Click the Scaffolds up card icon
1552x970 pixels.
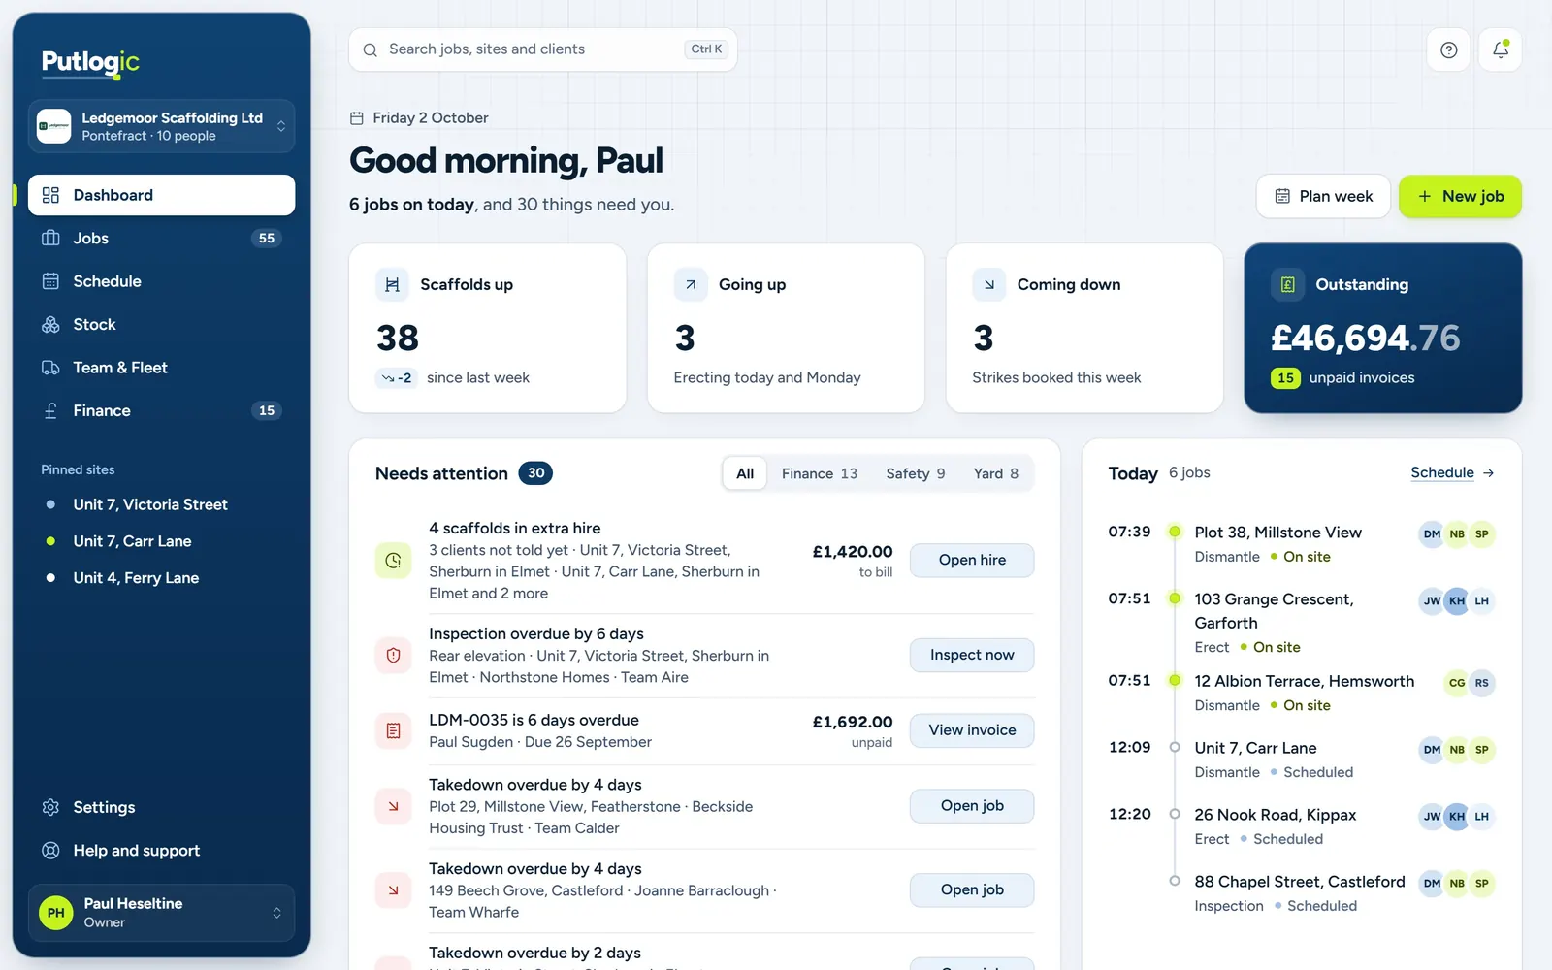click(x=392, y=284)
